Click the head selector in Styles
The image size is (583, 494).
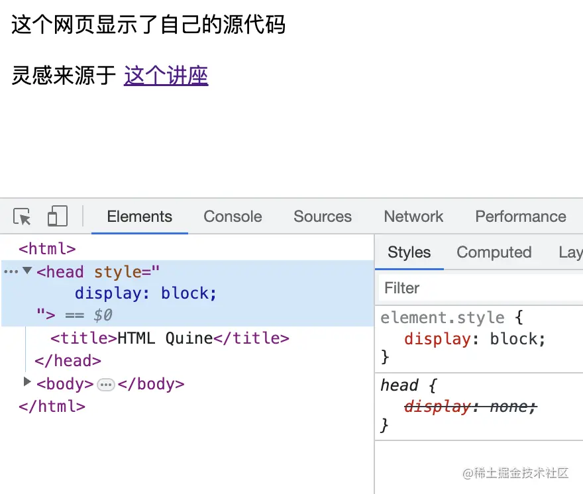point(399,385)
